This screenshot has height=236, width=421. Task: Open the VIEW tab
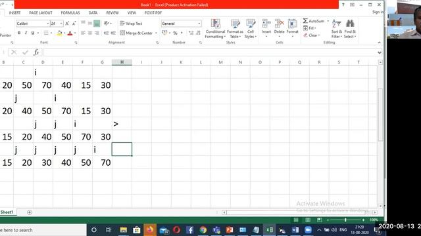pos(132,13)
